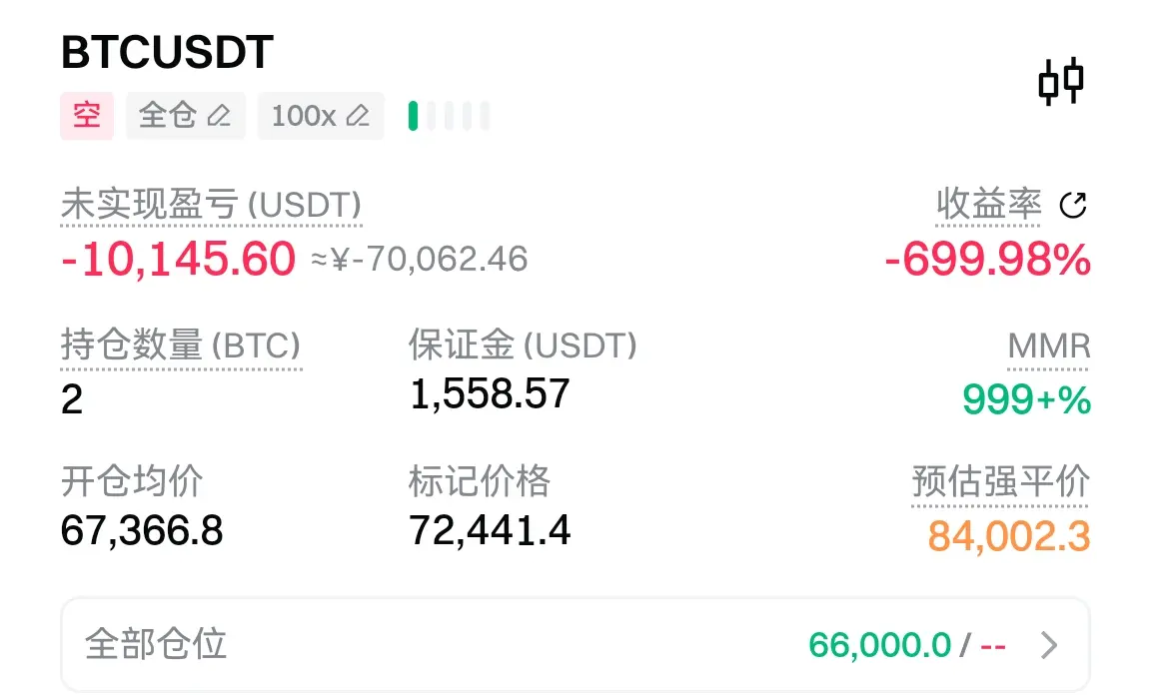Open the 100x leverage selector

click(304, 116)
